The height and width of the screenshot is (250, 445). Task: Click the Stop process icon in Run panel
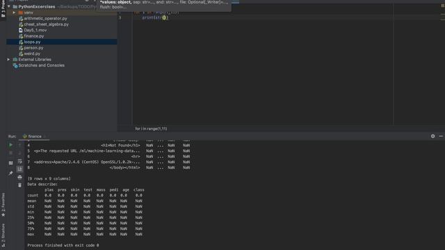point(11,153)
